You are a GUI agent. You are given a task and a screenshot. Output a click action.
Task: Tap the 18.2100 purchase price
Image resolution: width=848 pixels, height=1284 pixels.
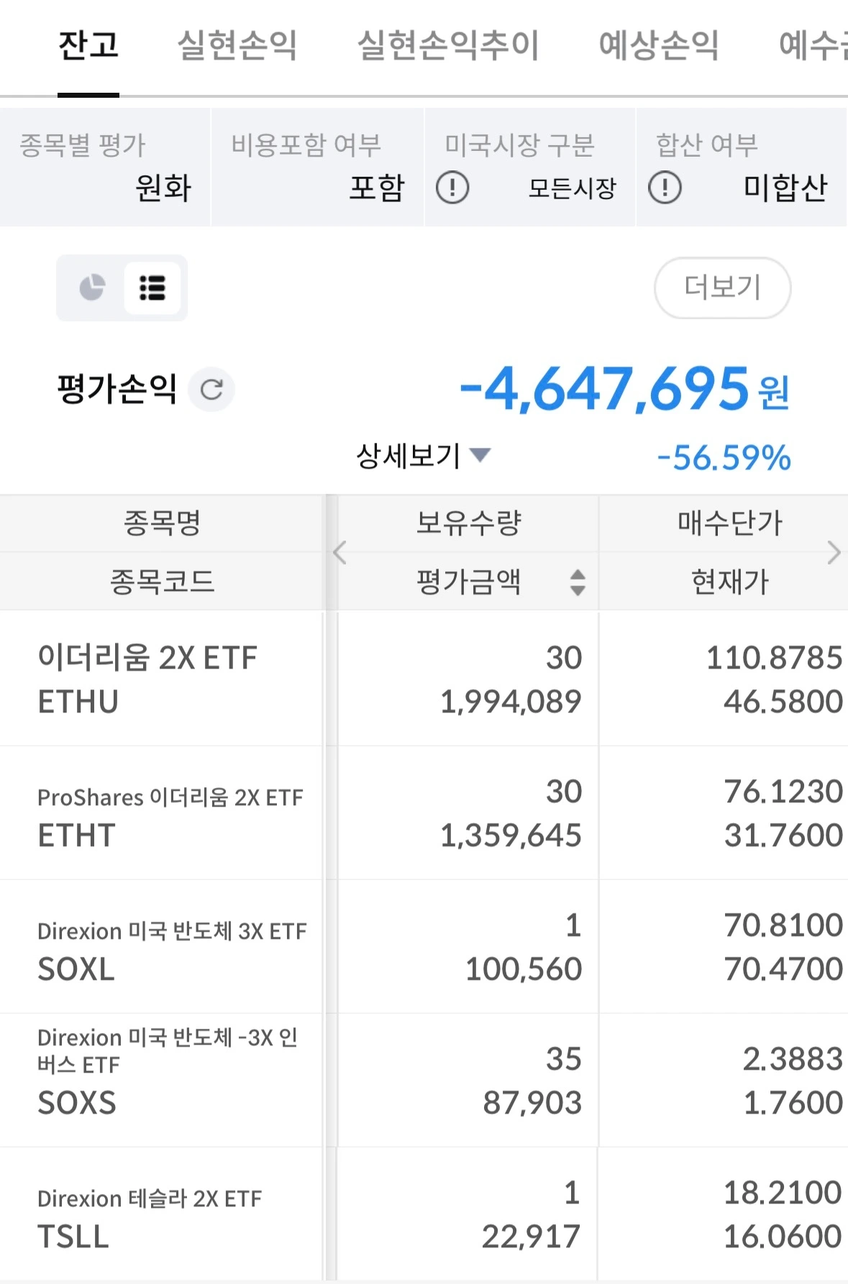point(783,1192)
